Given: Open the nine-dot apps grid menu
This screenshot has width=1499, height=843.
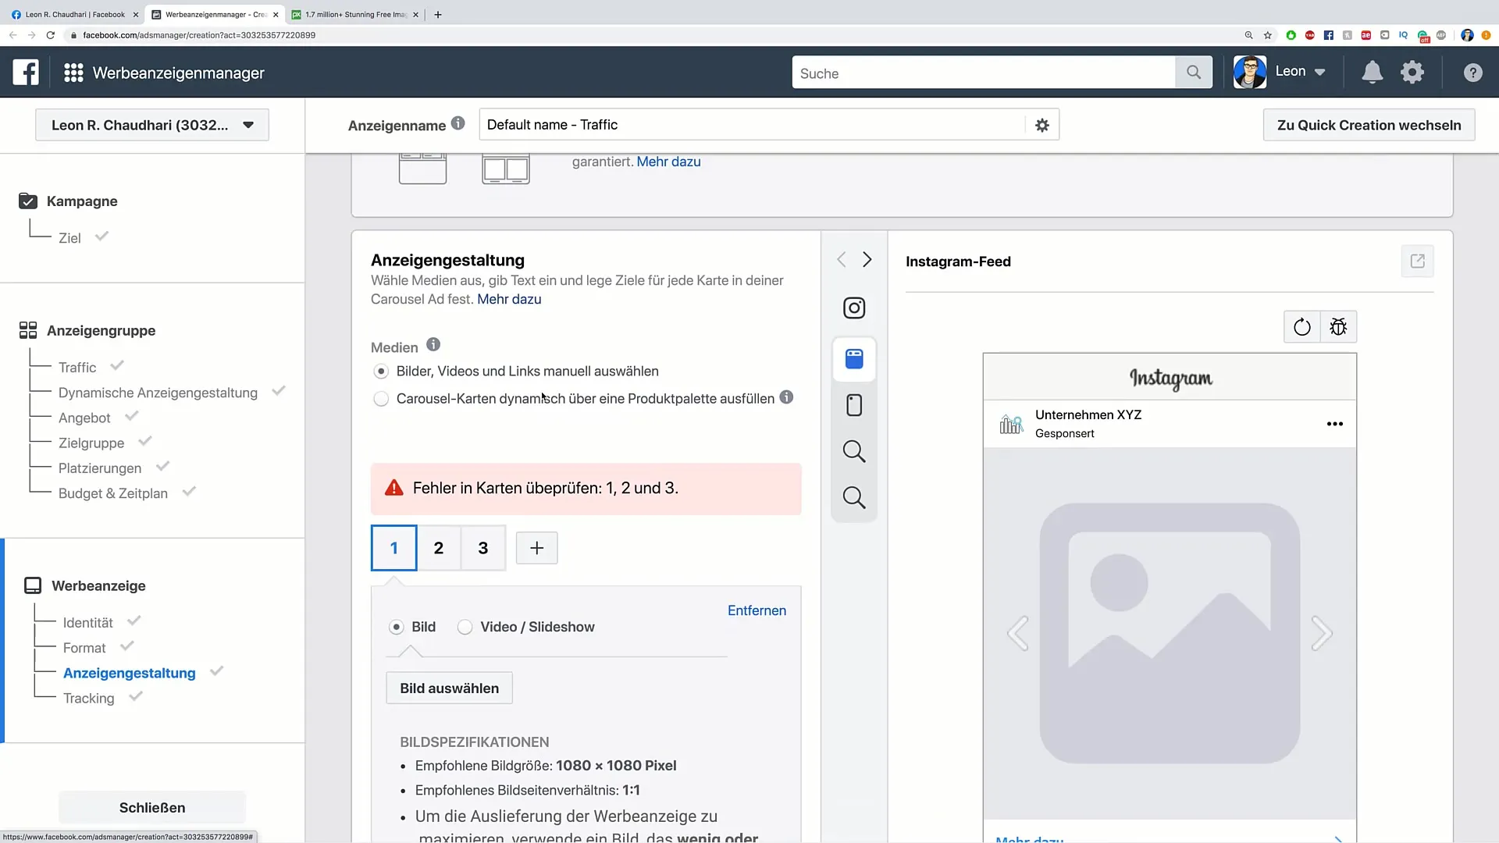Looking at the screenshot, I should pyautogui.click(x=73, y=73).
